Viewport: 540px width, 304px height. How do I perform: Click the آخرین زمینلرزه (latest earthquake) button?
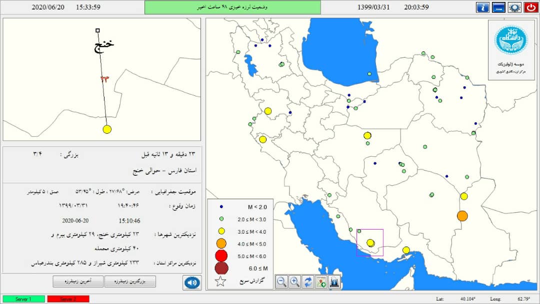click(x=78, y=282)
